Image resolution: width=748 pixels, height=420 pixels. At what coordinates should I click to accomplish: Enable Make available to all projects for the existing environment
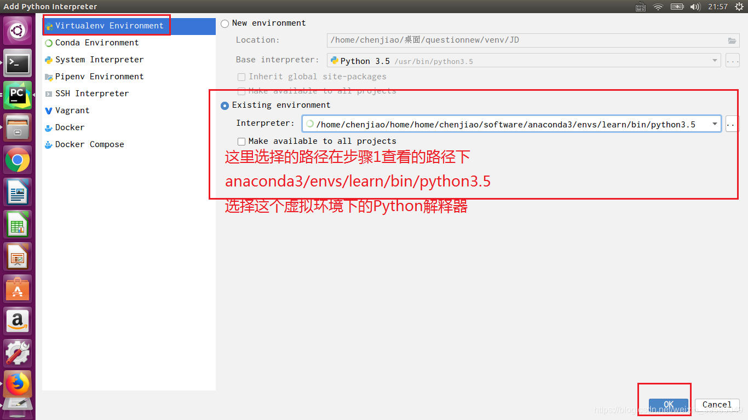[241, 142]
